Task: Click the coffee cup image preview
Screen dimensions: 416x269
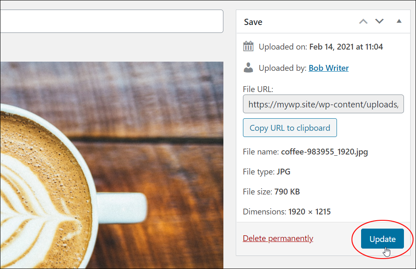Action: [111, 165]
